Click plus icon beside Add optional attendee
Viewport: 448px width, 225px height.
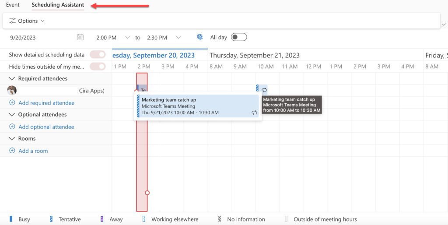click(x=12, y=127)
